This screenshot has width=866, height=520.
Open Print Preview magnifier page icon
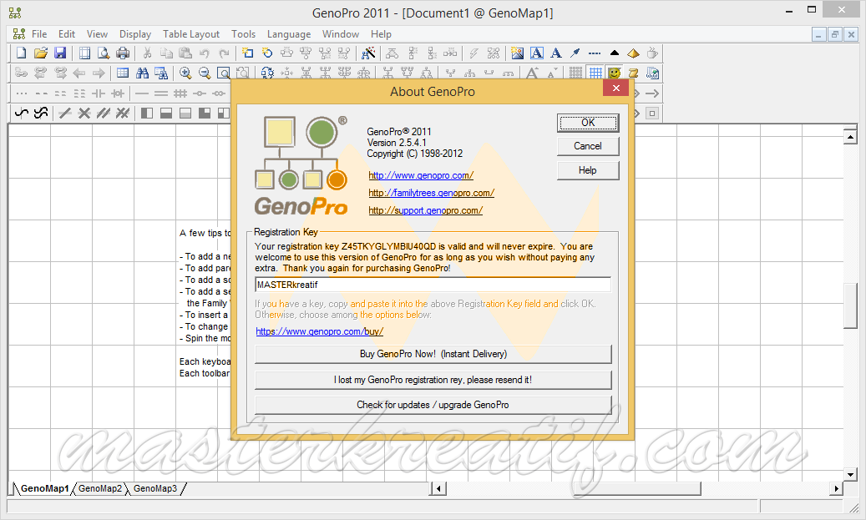coord(104,53)
